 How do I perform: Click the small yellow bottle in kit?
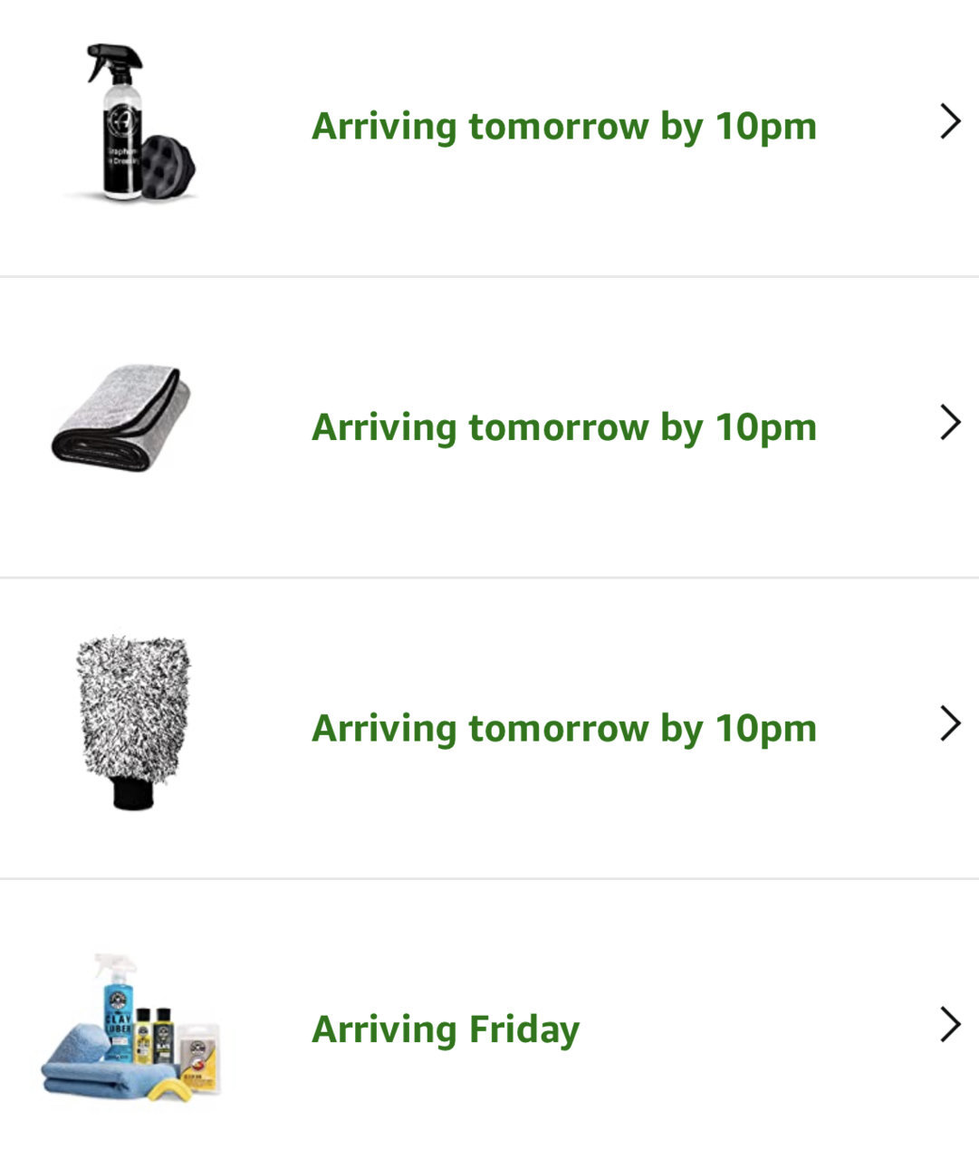click(143, 1035)
